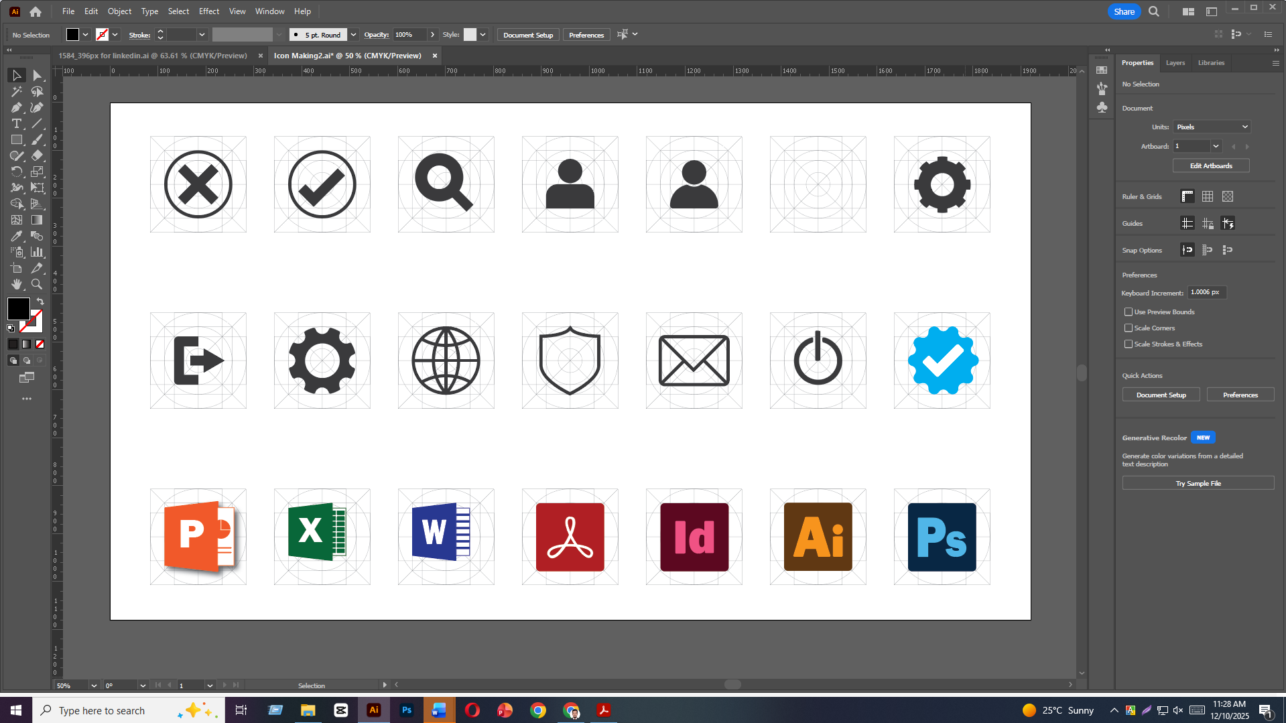Select the Eyedropper tool
Viewport: 1286px width, 723px height.
tap(17, 237)
